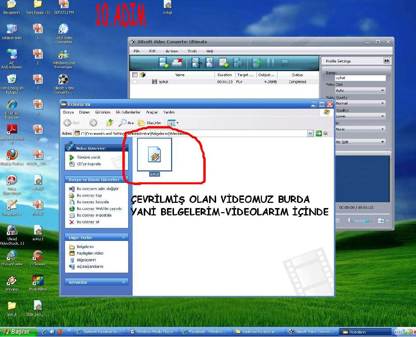Expand the Ayrıntılar panel
Screen dimensions: 416x337
point(124,282)
